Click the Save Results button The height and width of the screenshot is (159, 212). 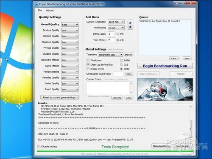tap(182, 146)
